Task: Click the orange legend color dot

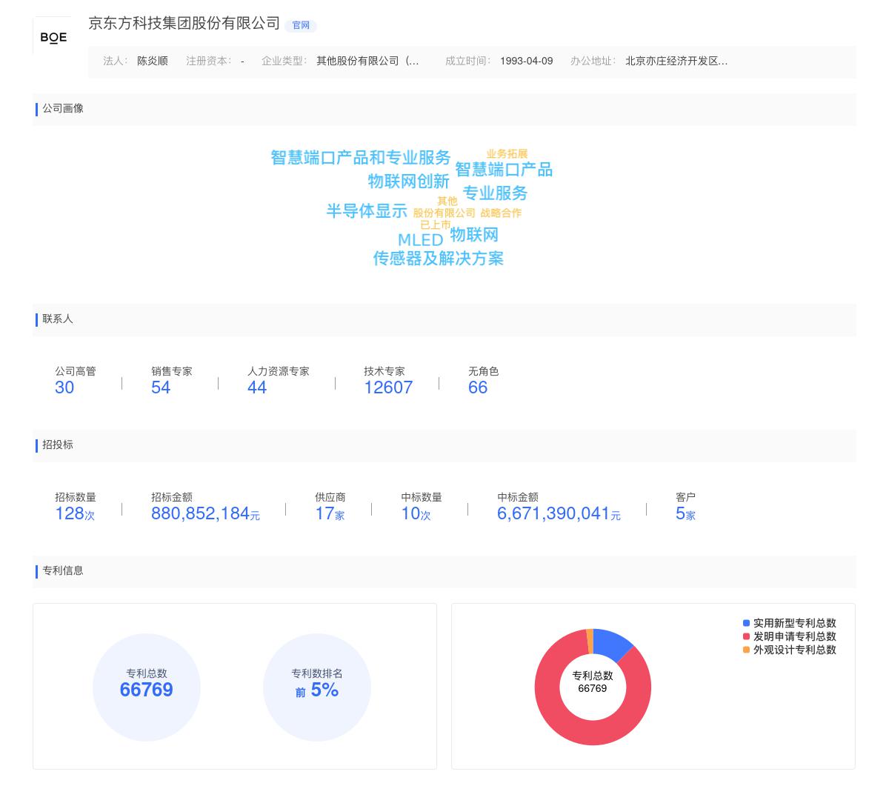Action: pyautogui.click(x=745, y=650)
